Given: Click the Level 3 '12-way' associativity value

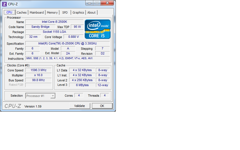Looking at the screenshot, I should (x=103, y=85).
